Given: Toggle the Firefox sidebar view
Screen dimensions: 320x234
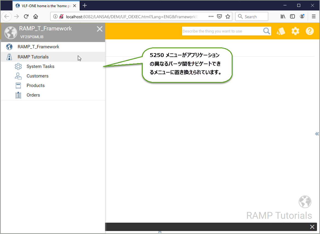Looking at the screenshot, I should pos(292,16).
